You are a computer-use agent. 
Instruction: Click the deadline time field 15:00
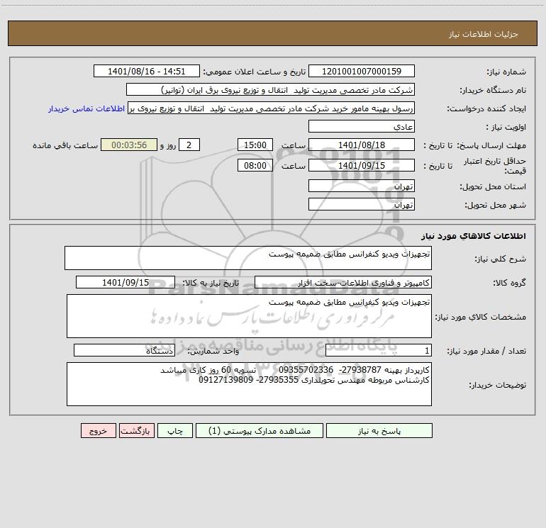tap(255, 145)
